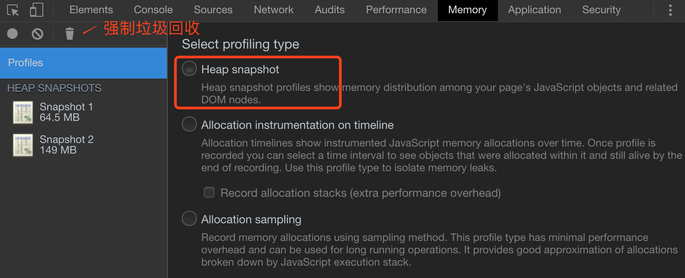Open the Console tab

click(153, 10)
